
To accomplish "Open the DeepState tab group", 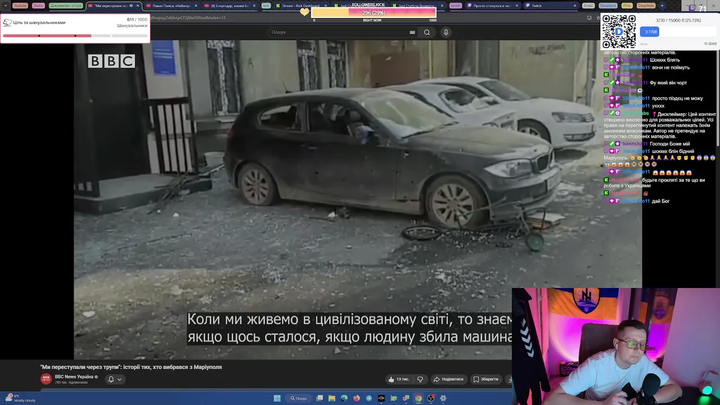I will 646,6.
